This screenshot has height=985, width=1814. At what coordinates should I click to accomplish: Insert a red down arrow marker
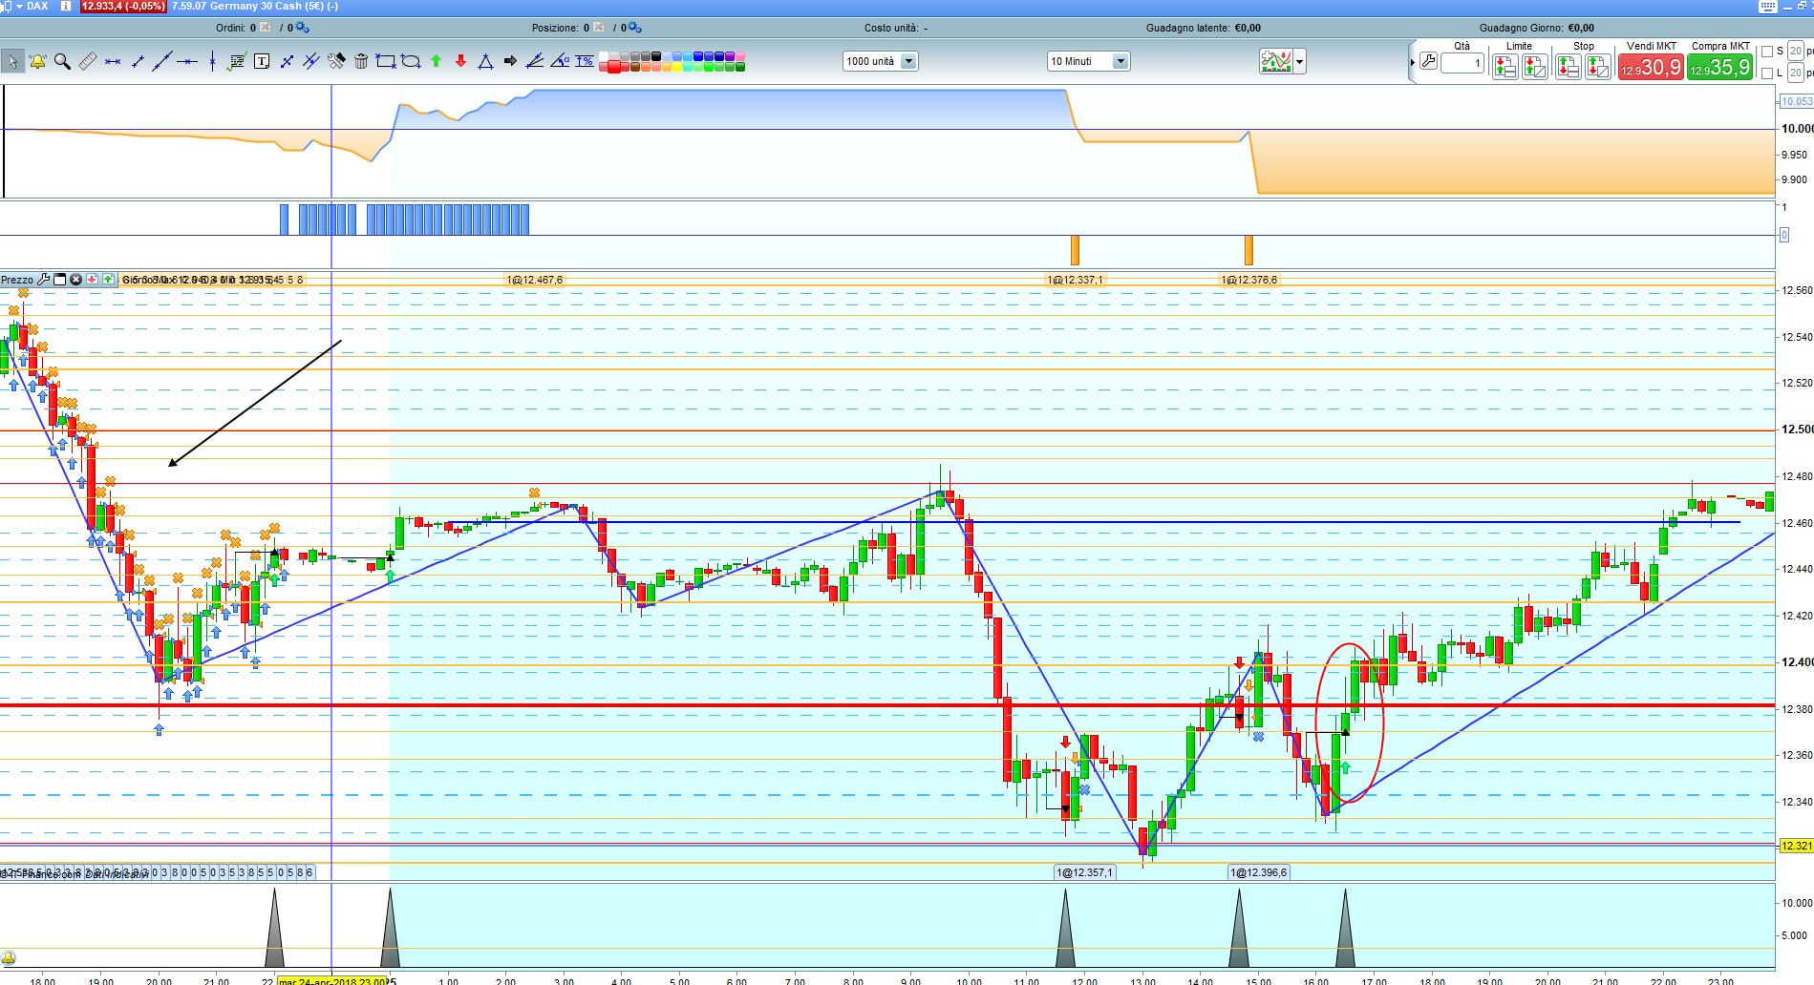(x=460, y=62)
